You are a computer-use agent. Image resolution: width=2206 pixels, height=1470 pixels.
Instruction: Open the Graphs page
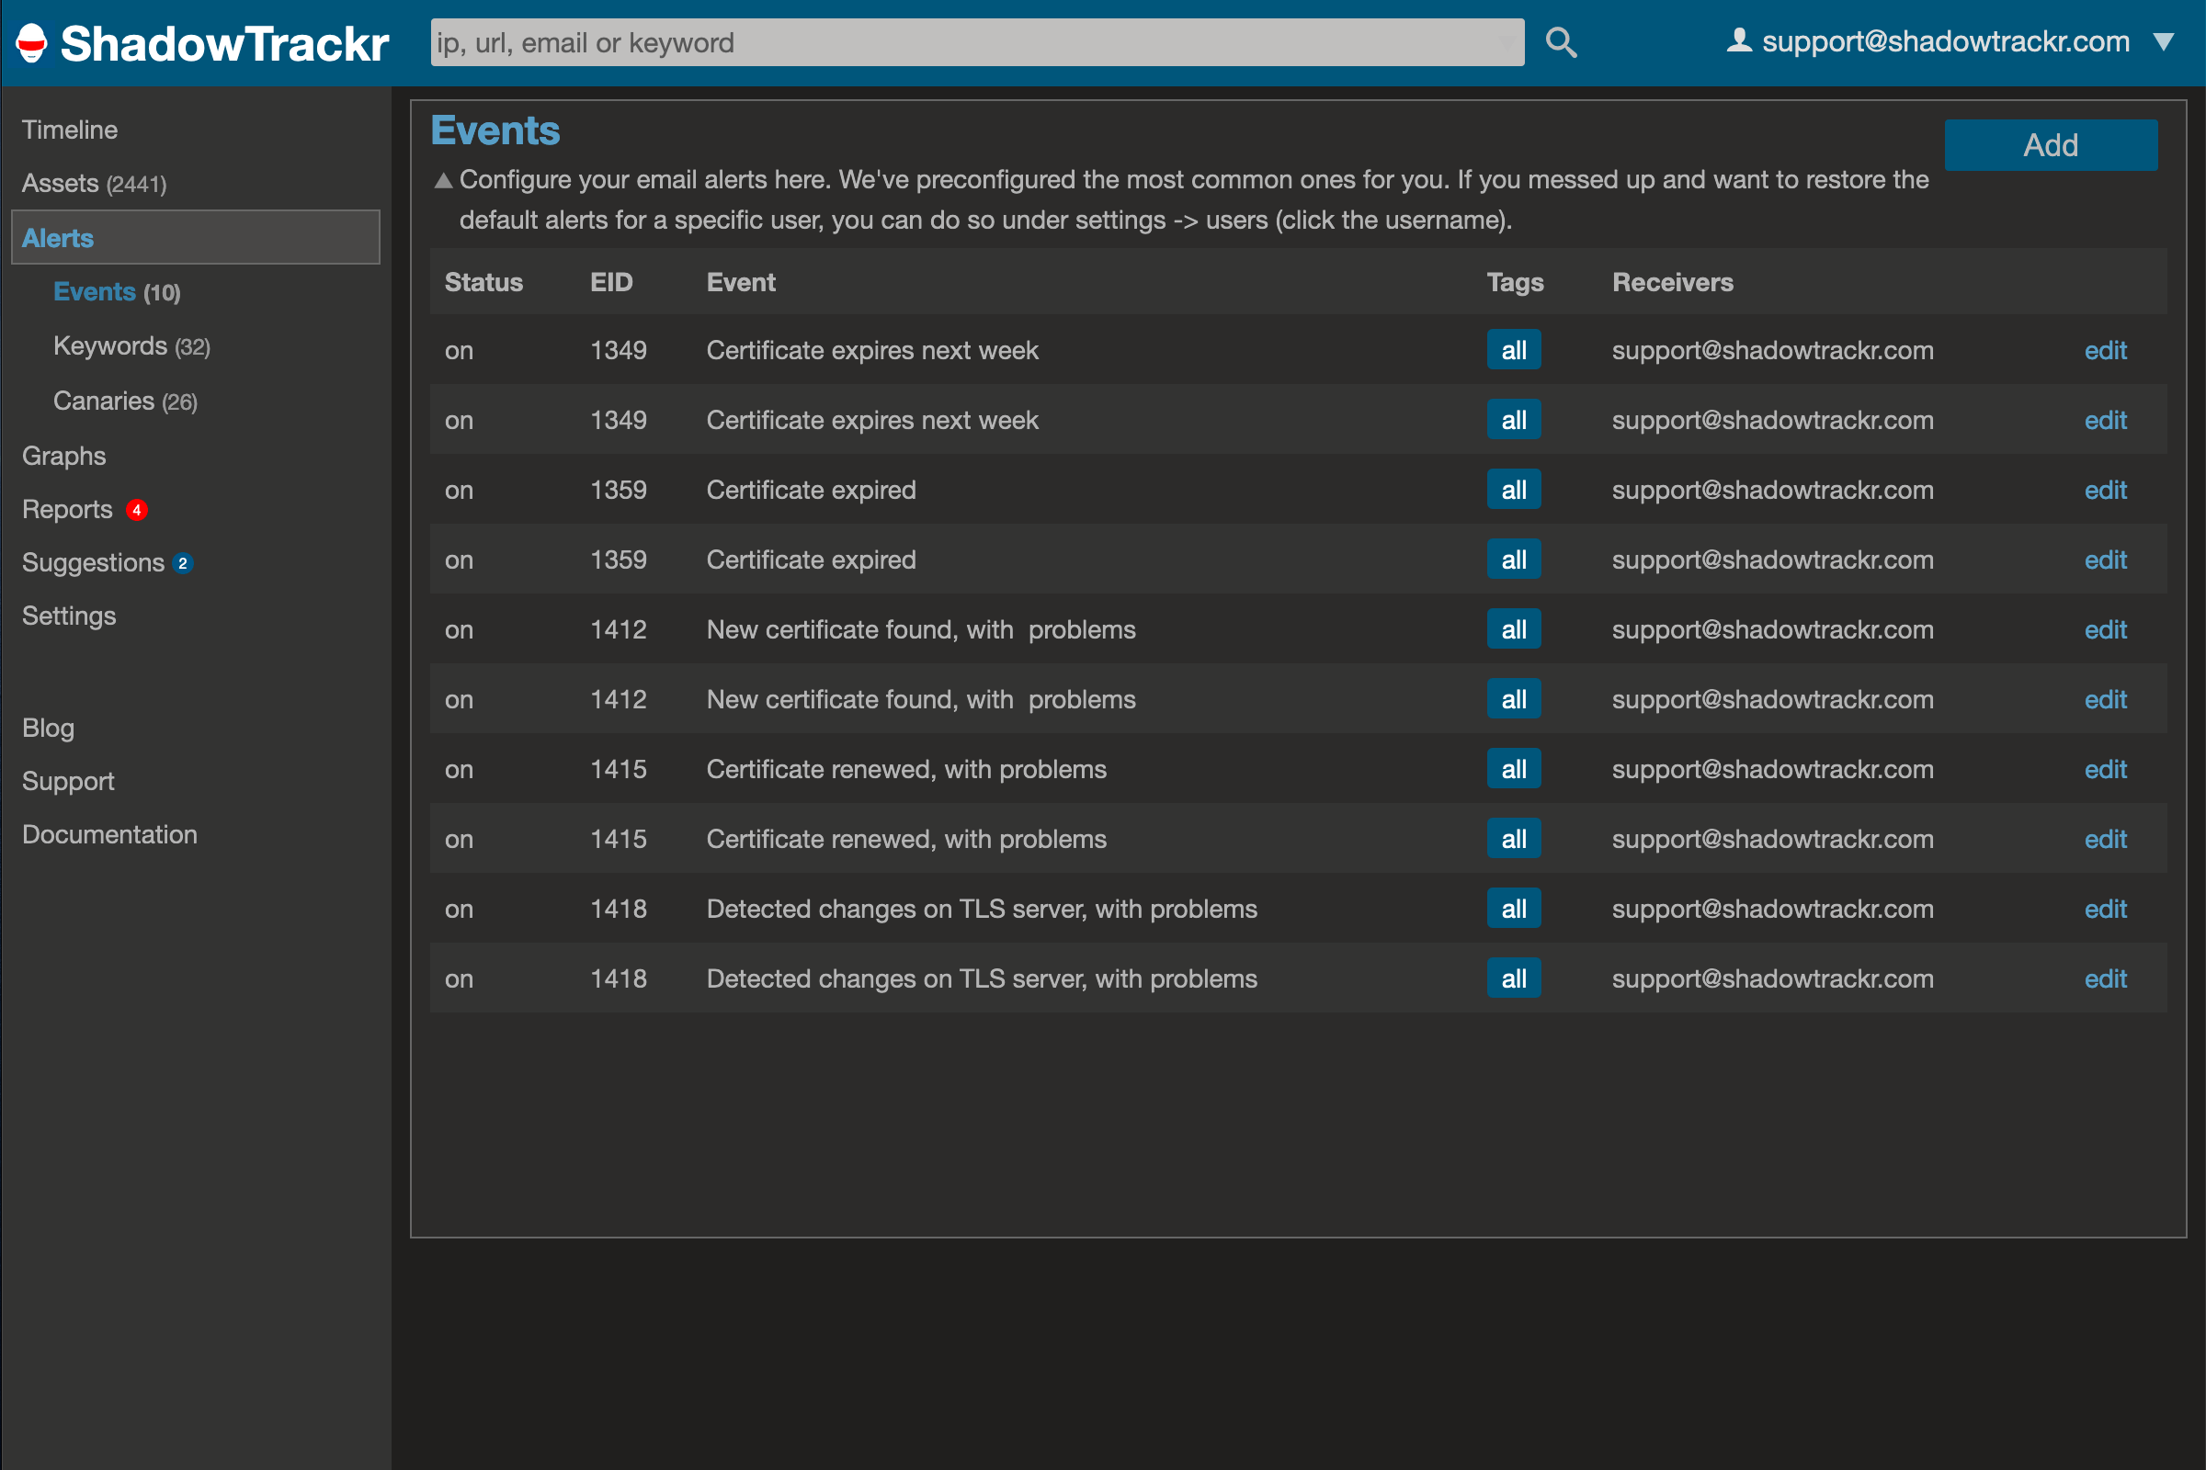coord(63,456)
